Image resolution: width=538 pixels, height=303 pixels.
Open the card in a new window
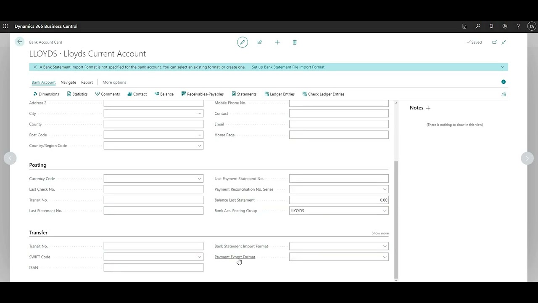(x=494, y=42)
